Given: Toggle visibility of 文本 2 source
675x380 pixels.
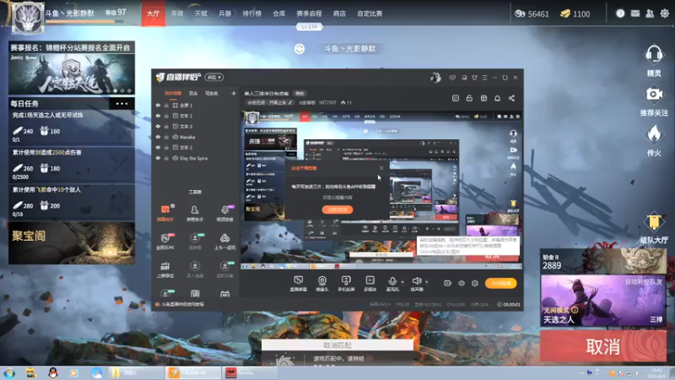Looking at the screenshot, I should click(158, 147).
